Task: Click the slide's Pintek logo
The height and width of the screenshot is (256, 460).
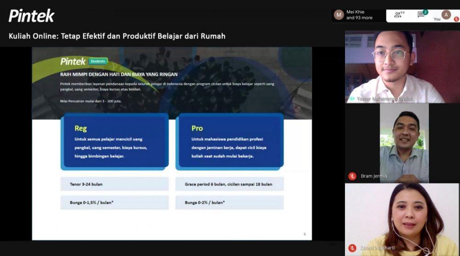Action: tap(73, 61)
